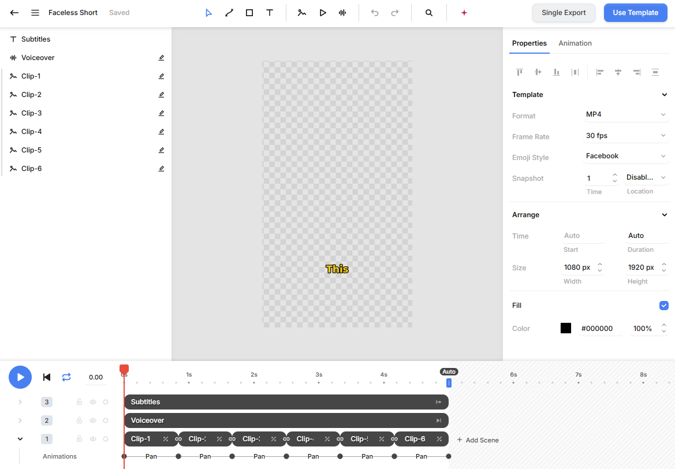Viewport: 675px width, 469px height.
Task: Select the pointer selection tool
Action: [209, 13]
